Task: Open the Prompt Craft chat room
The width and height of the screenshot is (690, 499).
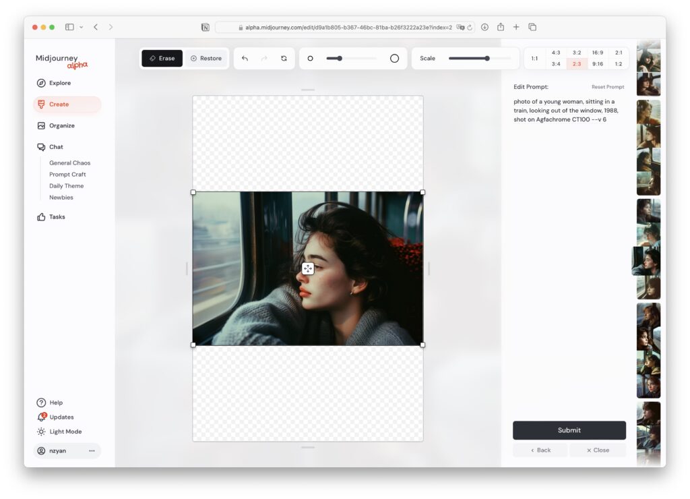Action: 67,175
